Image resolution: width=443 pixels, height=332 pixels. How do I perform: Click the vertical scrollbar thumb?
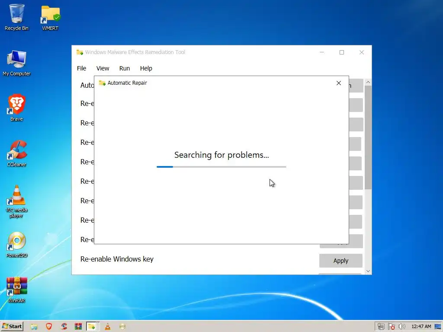(368, 137)
